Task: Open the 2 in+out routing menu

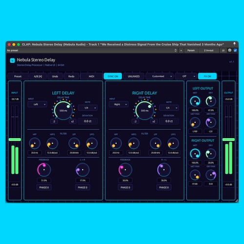Action: pyautogui.click(x=209, y=50)
